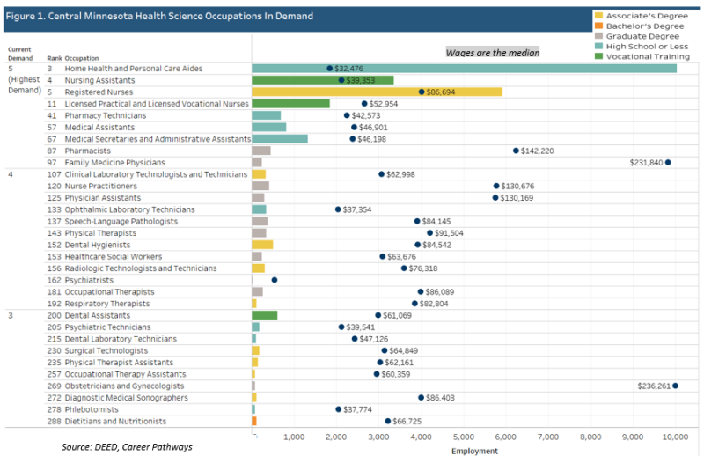The width and height of the screenshot is (704, 463).
Task: Click the 'Dental Laboratory Technicians' label
Action: [121, 339]
